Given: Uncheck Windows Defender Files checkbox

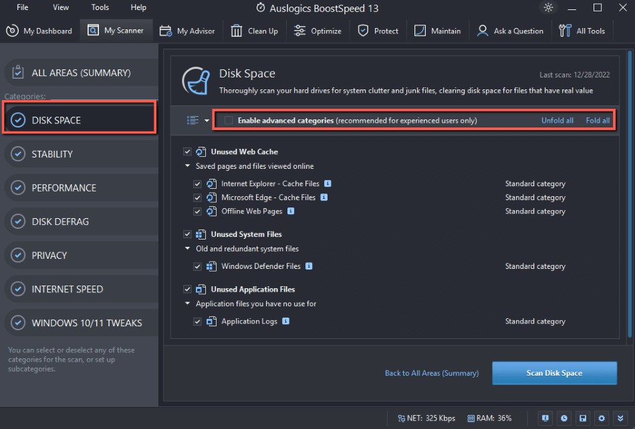Looking at the screenshot, I should (x=197, y=266).
